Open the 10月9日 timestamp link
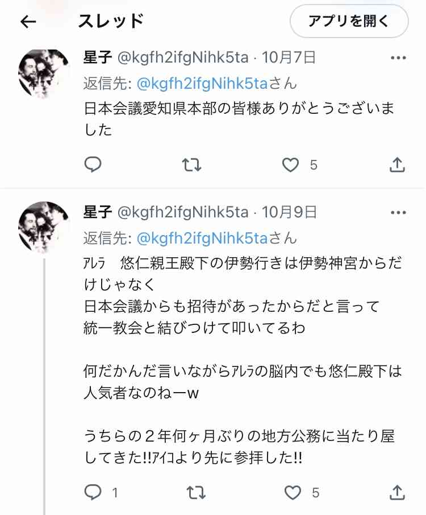Viewport: 426px width, 515px height. 289,212
